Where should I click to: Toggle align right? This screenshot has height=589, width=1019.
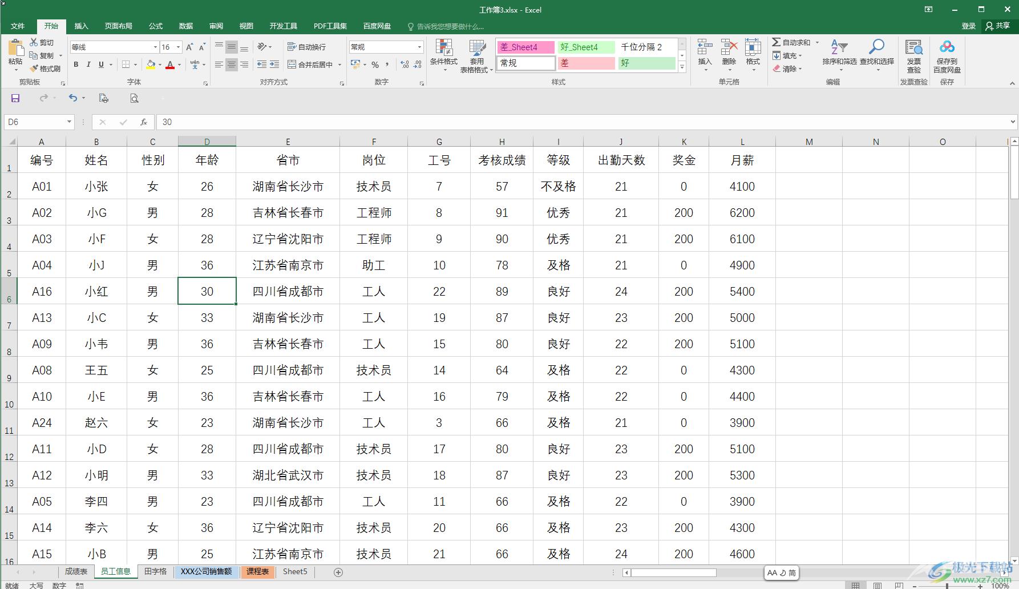tap(244, 64)
